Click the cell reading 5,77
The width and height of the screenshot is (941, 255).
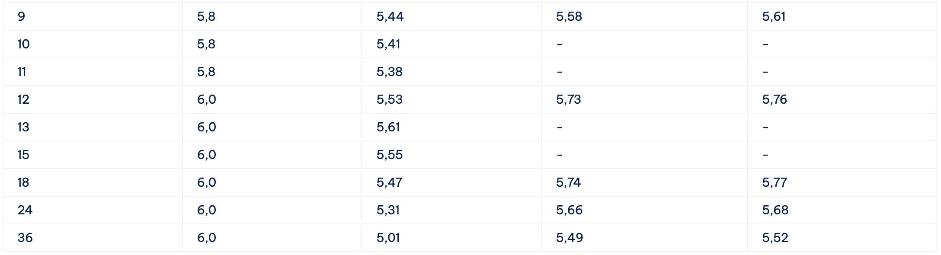pyautogui.click(x=842, y=182)
